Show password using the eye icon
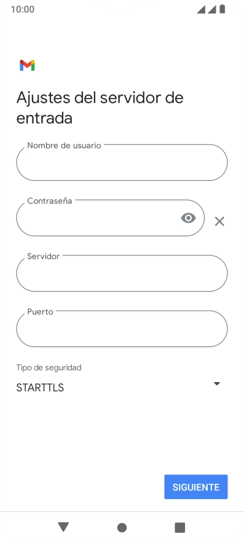244x544 pixels. pyautogui.click(x=188, y=218)
